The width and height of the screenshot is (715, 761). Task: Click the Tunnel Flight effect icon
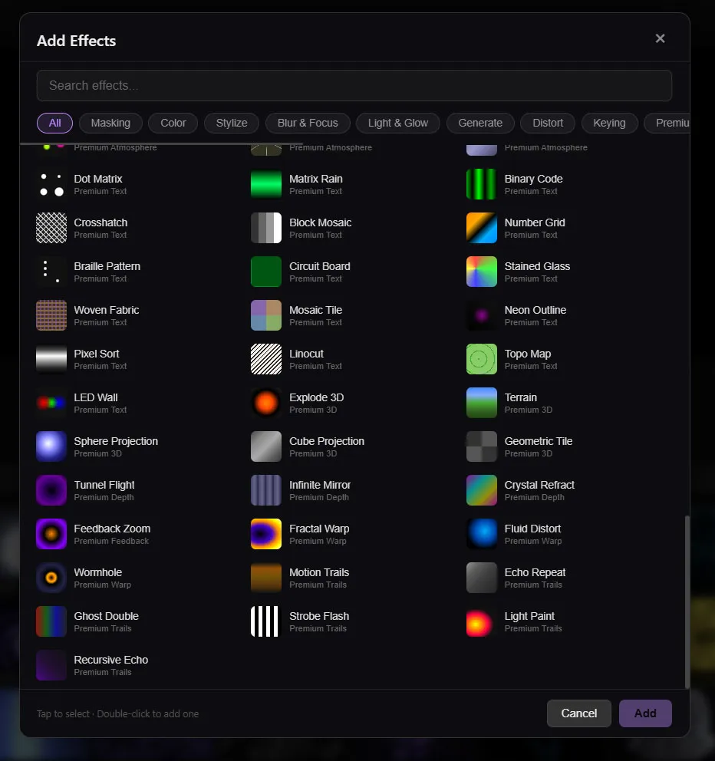(x=51, y=490)
